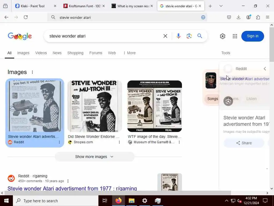The width and height of the screenshot is (274, 206).
Task: Open the Google apps grid
Action: [235, 36]
